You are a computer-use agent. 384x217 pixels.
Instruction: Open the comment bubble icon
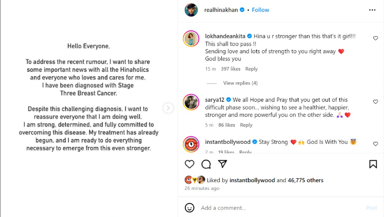pos(206,164)
